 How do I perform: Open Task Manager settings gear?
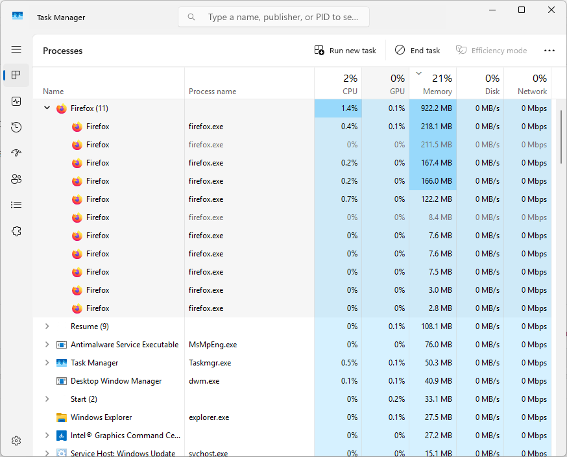click(x=16, y=441)
